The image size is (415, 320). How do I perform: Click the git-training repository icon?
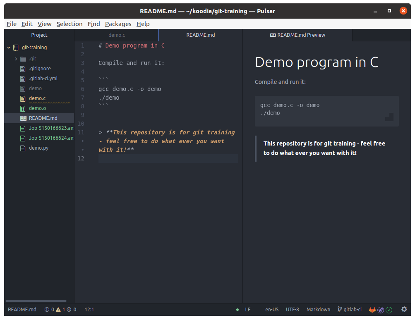click(x=16, y=48)
